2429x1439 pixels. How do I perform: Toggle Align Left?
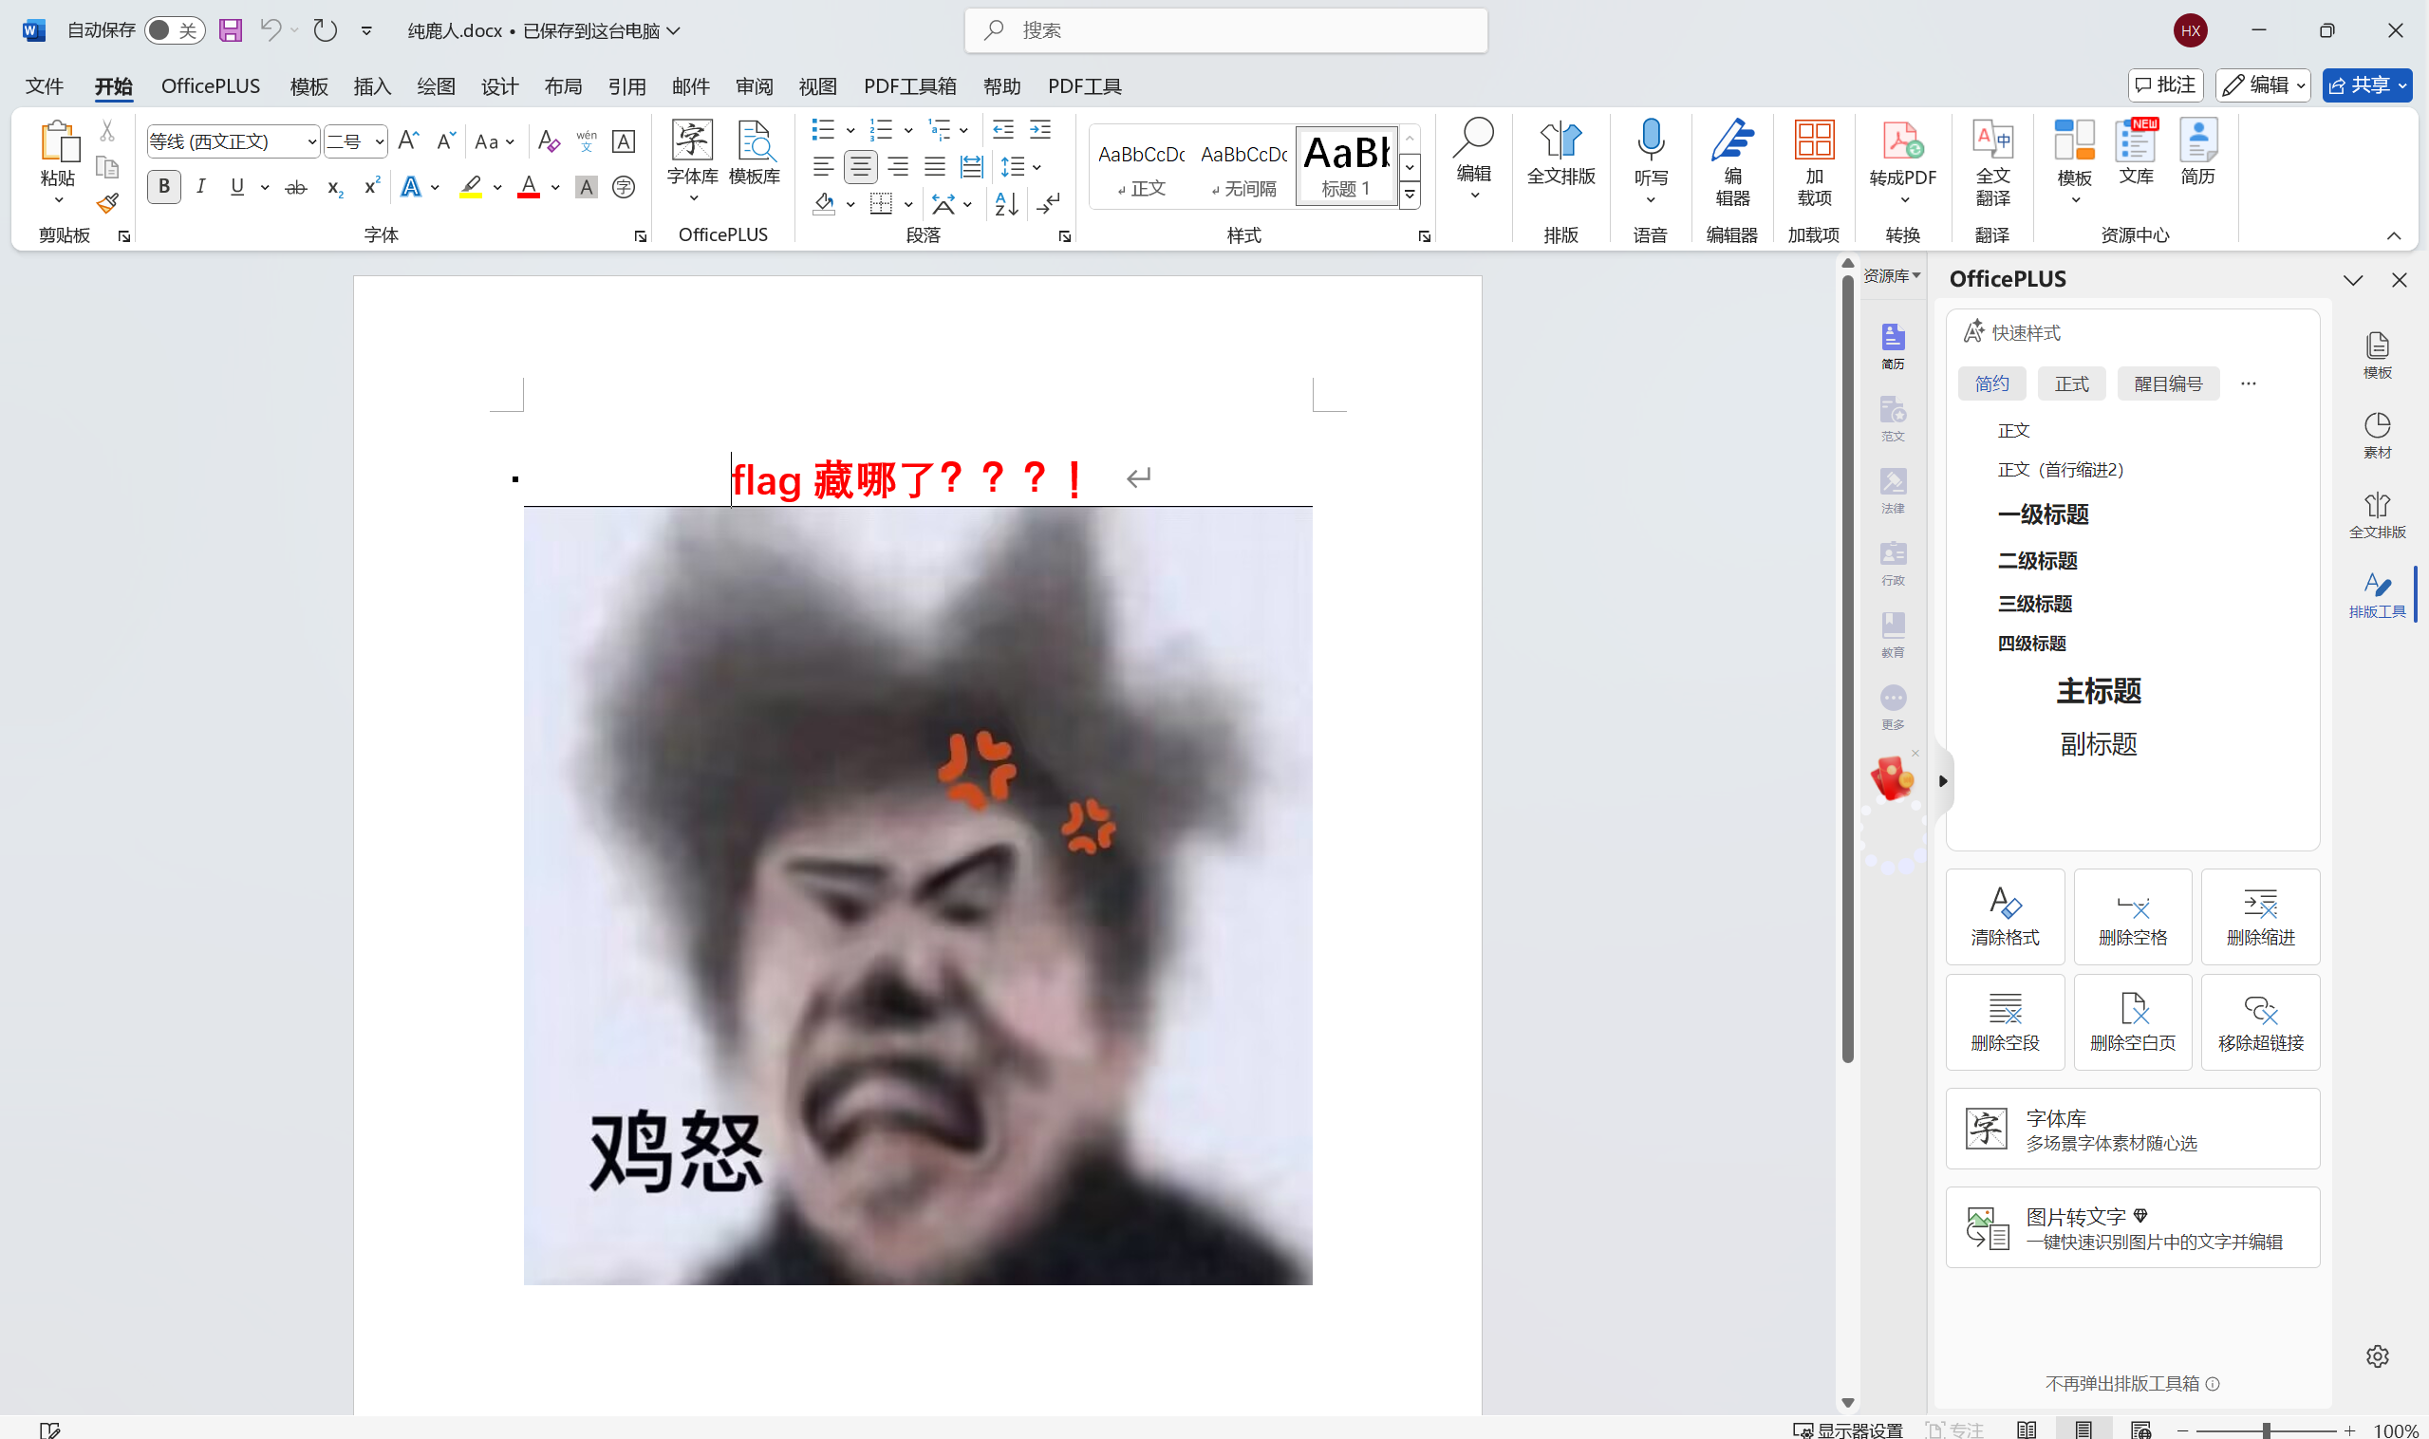[823, 167]
